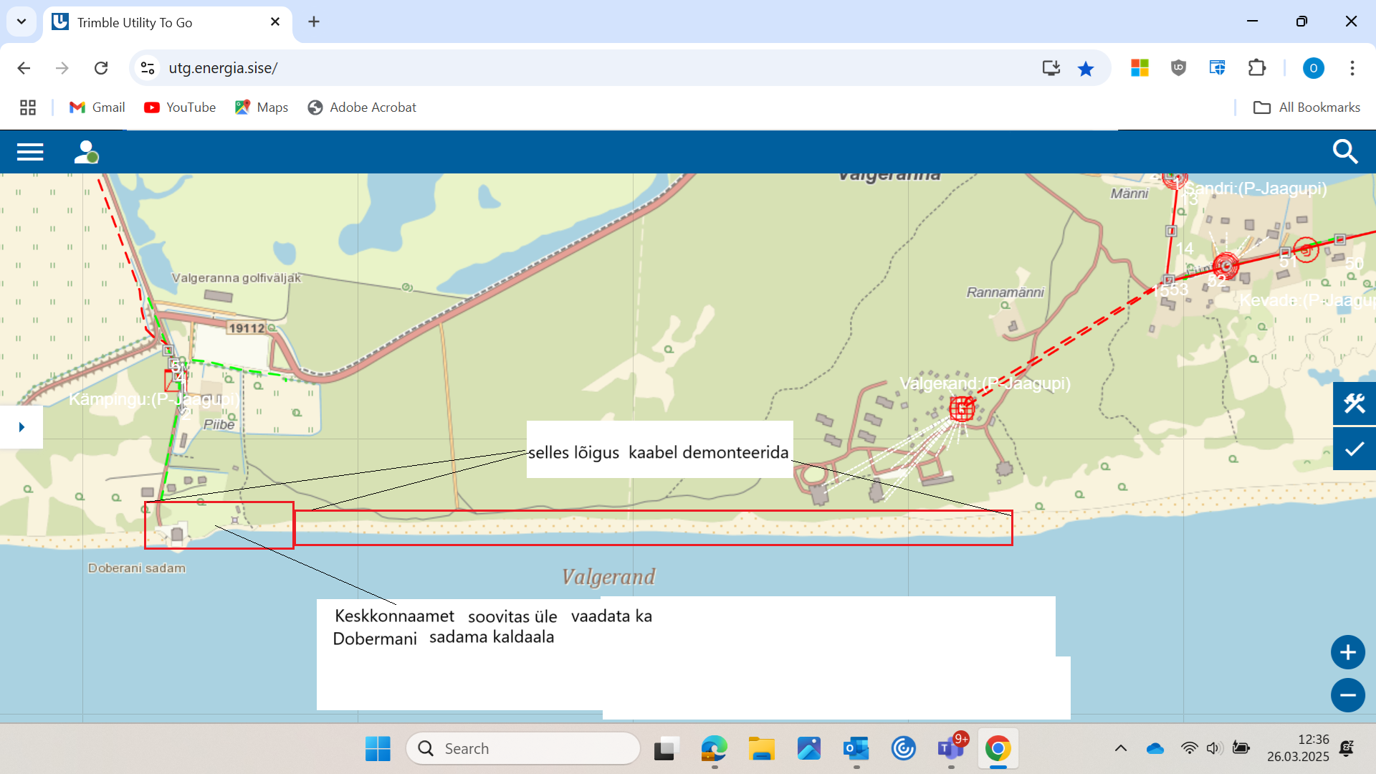Select the Valgerand substation symbol
The width and height of the screenshot is (1376, 774).
961,409
